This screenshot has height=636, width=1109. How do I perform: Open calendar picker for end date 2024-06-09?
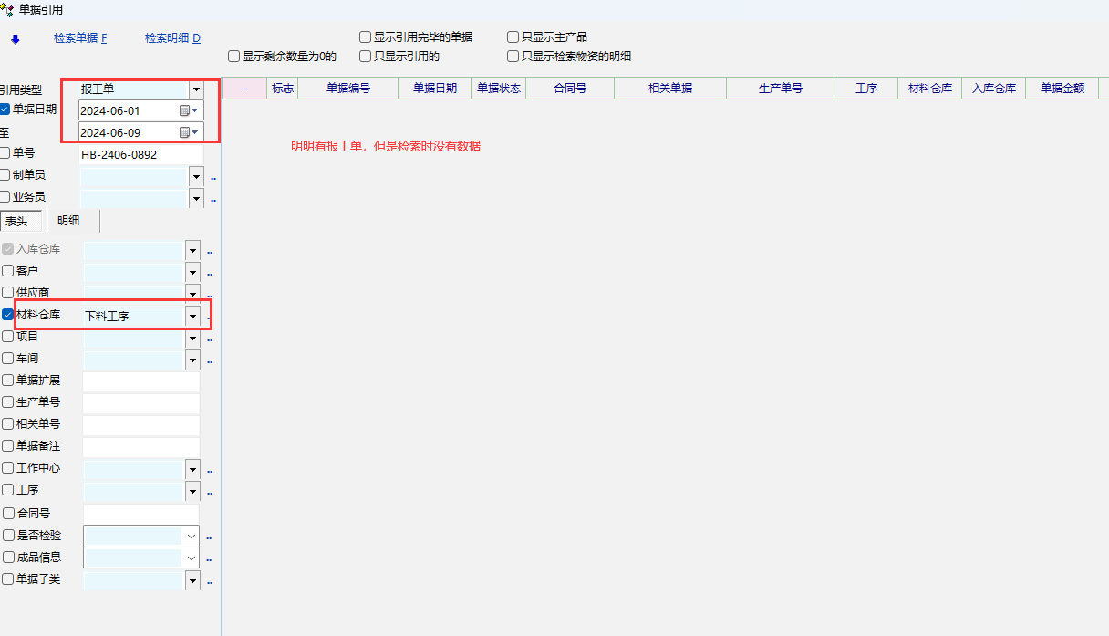click(188, 132)
